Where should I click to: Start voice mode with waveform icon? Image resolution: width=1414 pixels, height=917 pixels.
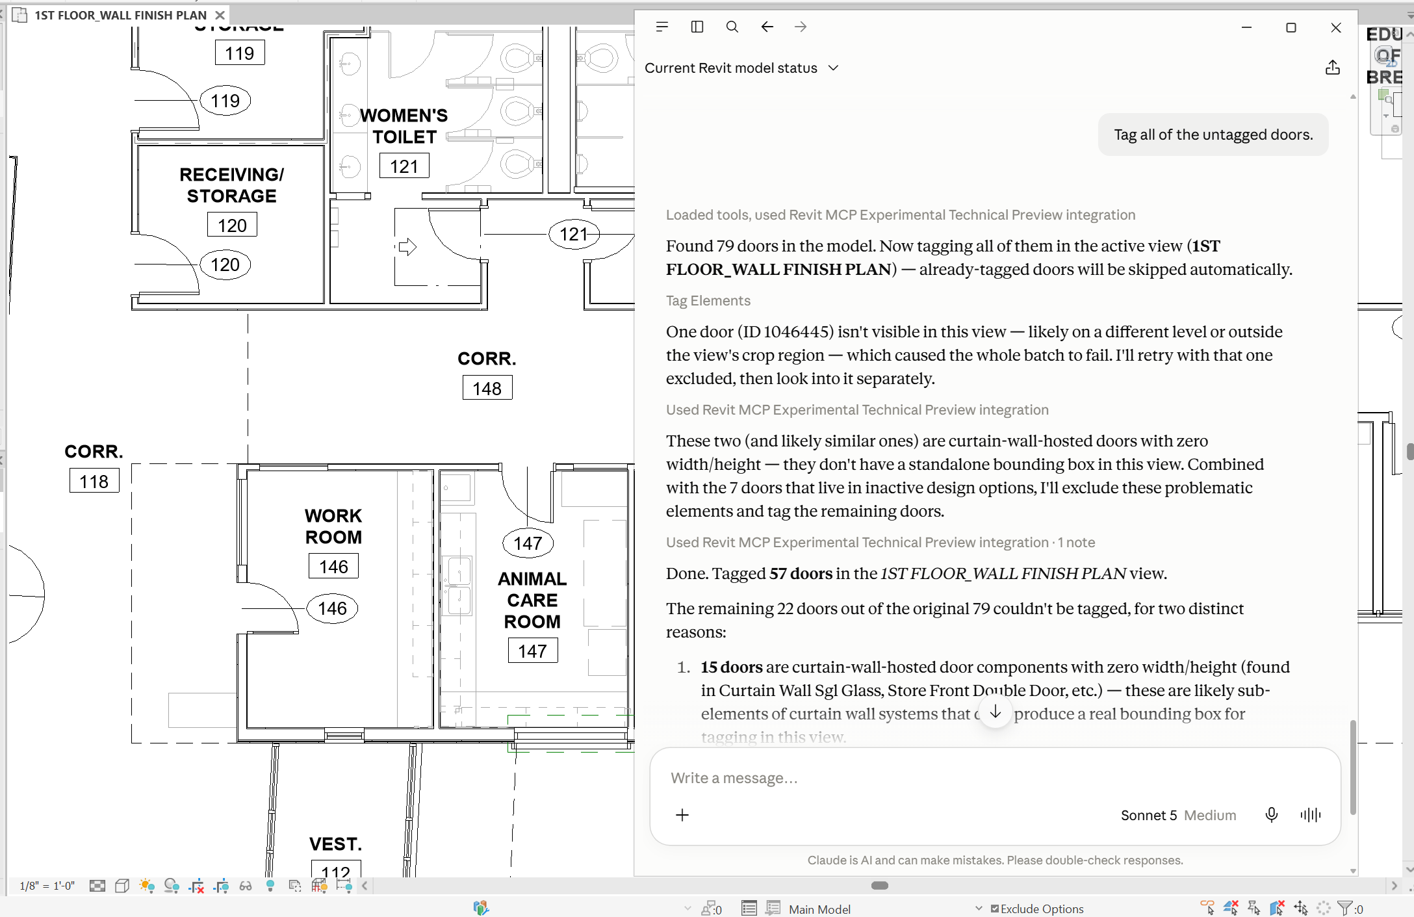[x=1311, y=815]
